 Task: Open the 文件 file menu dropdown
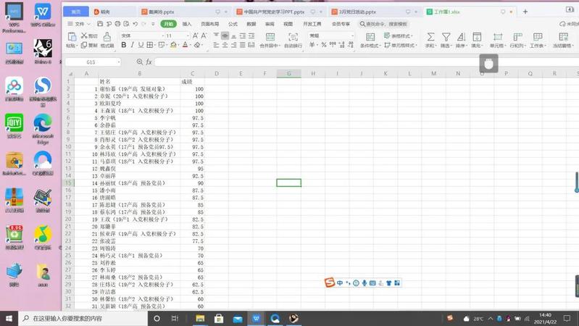(79, 24)
